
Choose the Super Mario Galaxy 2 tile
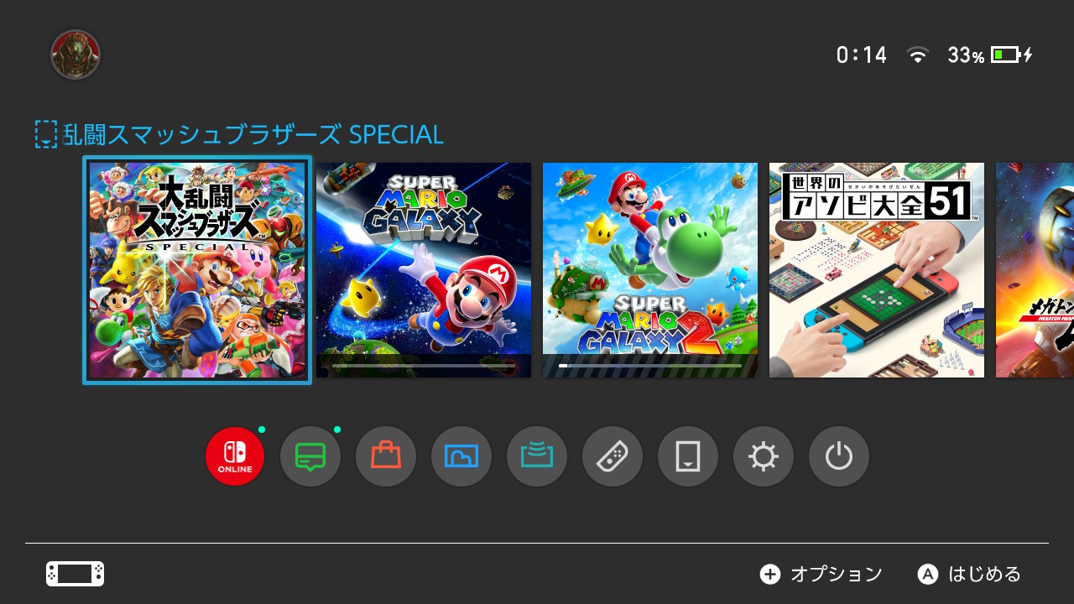650,270
